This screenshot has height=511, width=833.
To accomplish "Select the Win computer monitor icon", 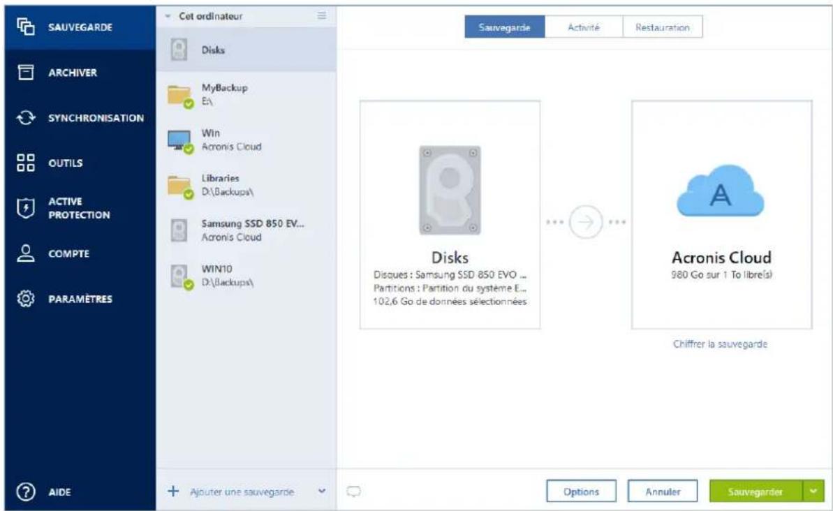I will 180,141.
